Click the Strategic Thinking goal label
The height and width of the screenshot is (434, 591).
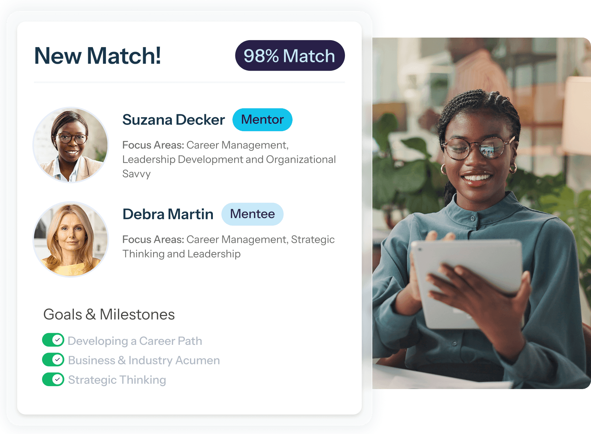(117, 380)
